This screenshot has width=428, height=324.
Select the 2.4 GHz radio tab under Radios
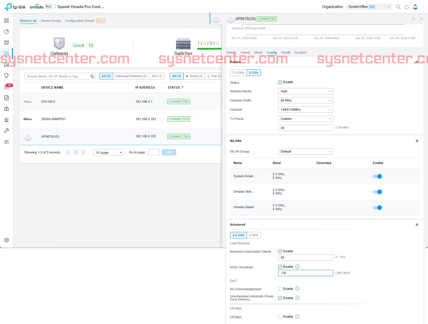(x=238, y=73)
